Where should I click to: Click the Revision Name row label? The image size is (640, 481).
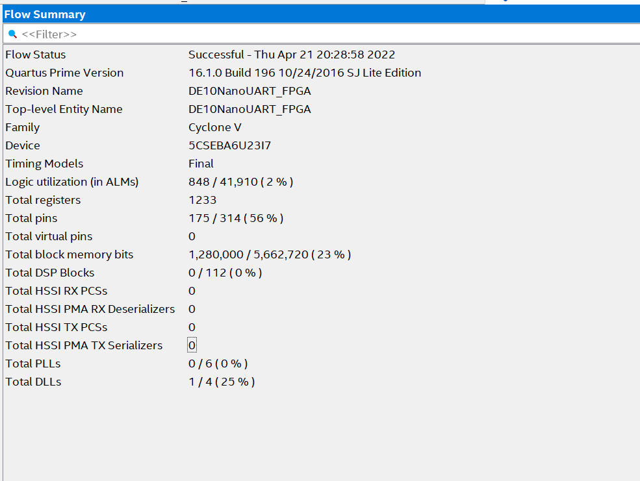coord(44,91)
